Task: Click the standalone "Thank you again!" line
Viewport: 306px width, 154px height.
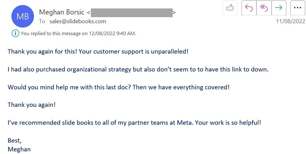Action: point(31,105)
